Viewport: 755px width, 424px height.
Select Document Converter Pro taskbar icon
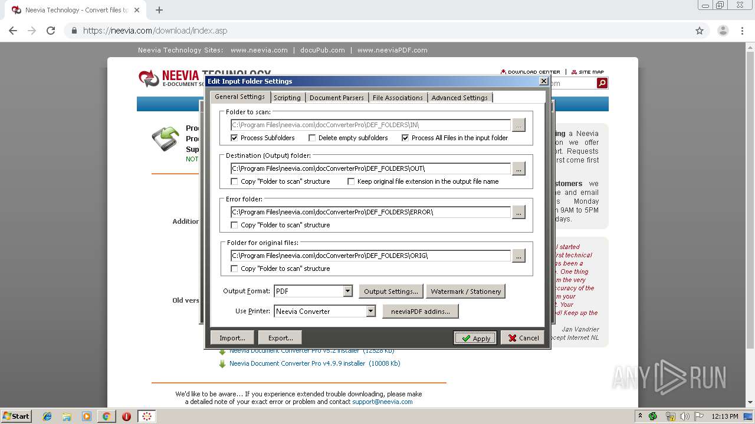147,416
